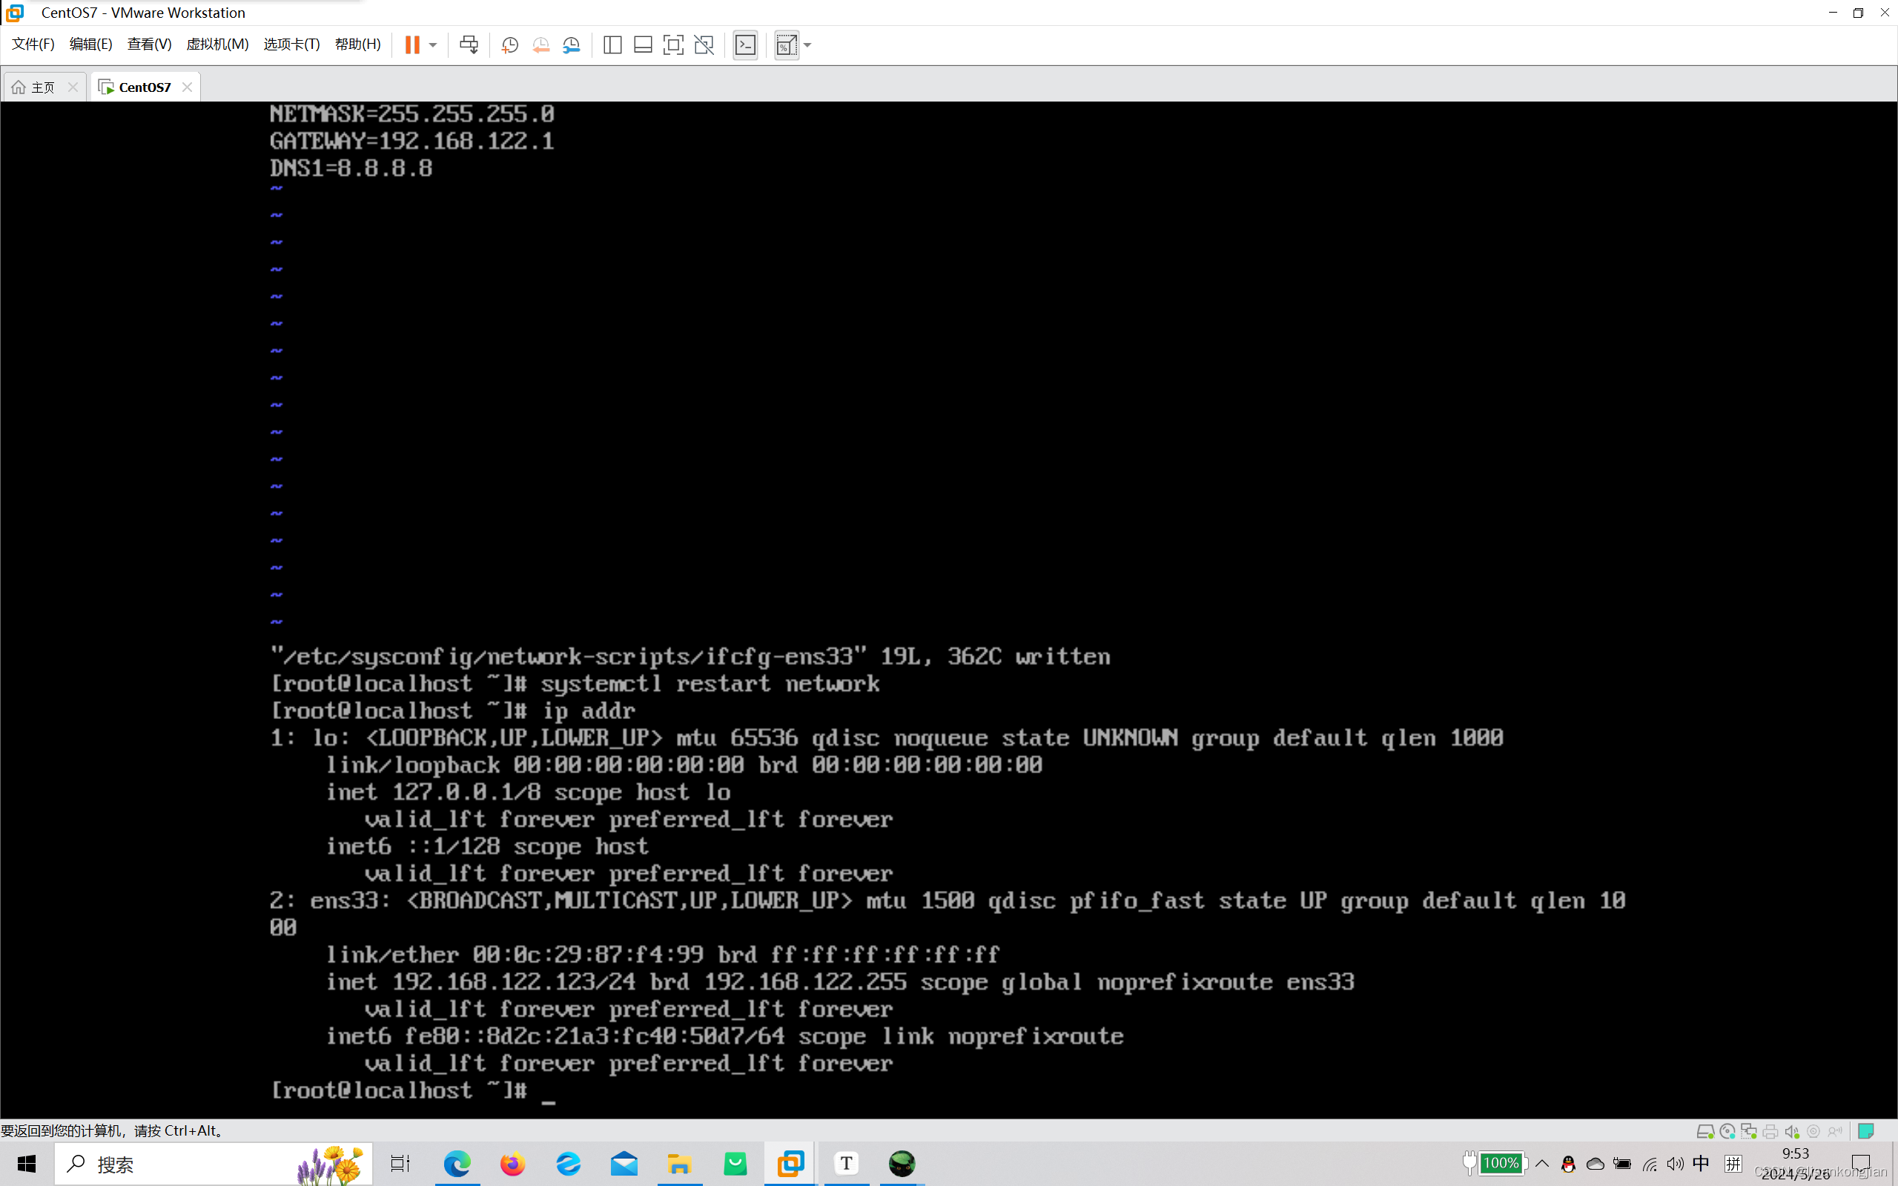Close the 主页 tab
This screenshot has height=1186, width=1898.
[73, 87]
